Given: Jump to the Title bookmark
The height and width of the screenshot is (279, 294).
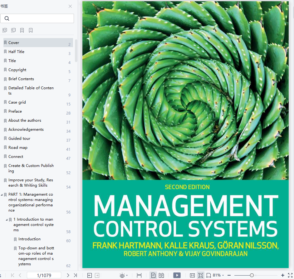Looking at the screenshot, I should [x=12, y=61].
